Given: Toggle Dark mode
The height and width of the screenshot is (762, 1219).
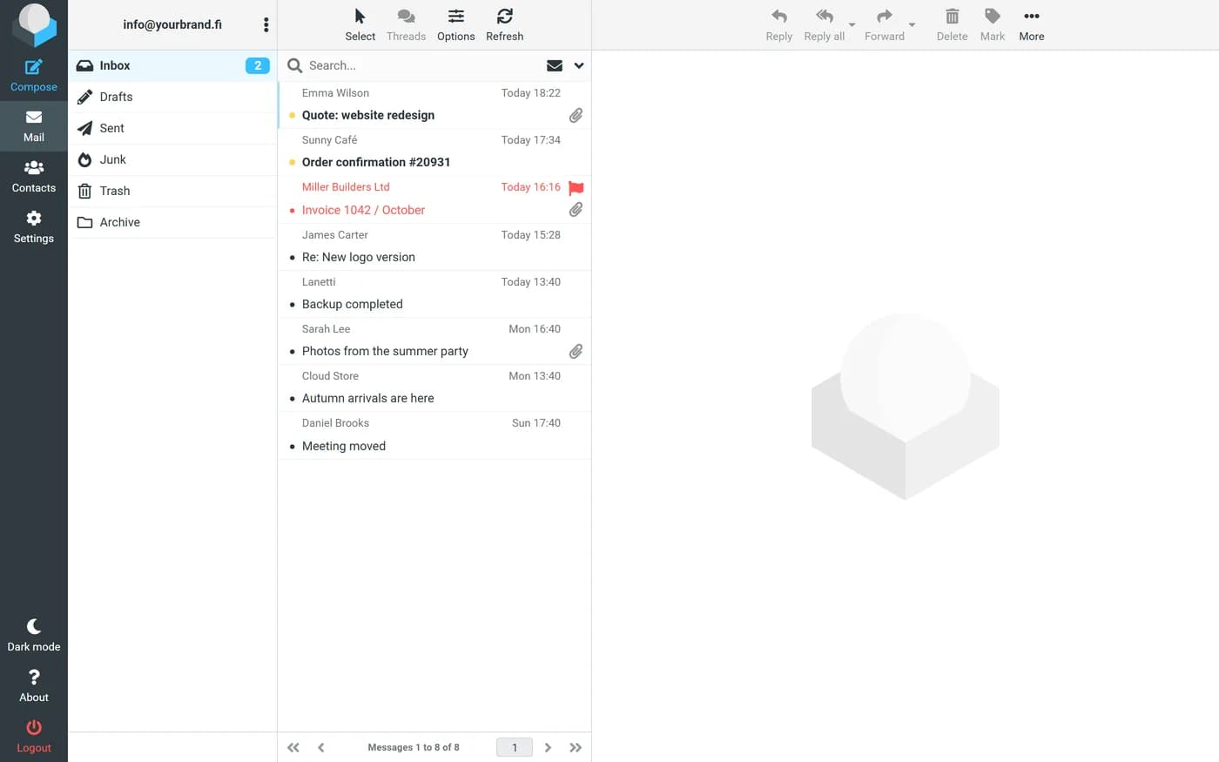Looking at the screenshot, I should [x=34, y=636].
